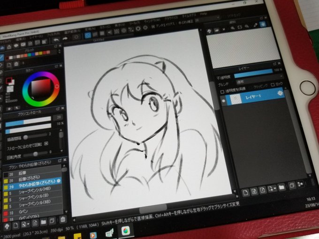Toggle the ストロークに合わせて回転 checkbox
Viewport: 319px width, 239px height.
point(46,143)
